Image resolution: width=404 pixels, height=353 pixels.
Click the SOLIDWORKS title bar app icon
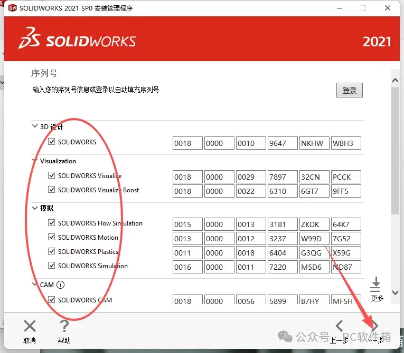click(12, 8)
